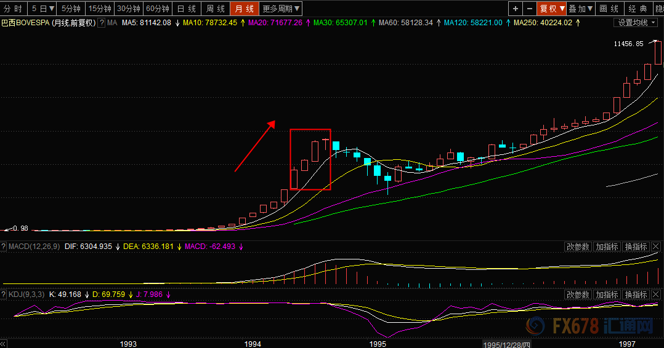The height and width of the screenshot is (348, 664).
Task: Open the KDJ indicator help icon
Action: point(4,295)
